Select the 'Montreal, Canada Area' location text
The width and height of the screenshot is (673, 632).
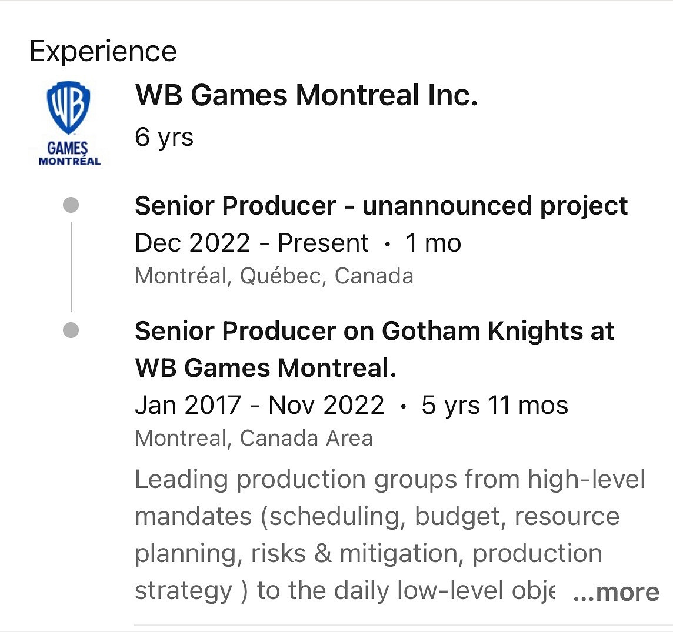(254, 438)
